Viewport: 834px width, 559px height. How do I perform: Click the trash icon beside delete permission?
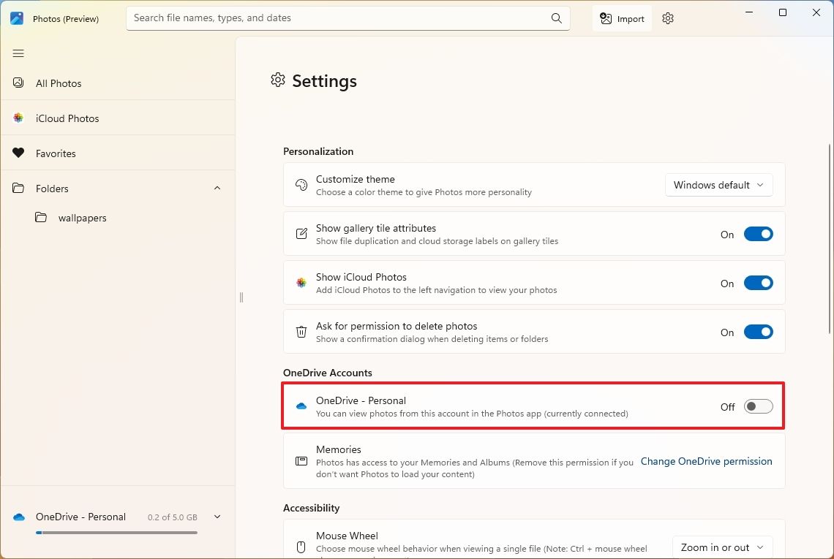tap(301, 332)
